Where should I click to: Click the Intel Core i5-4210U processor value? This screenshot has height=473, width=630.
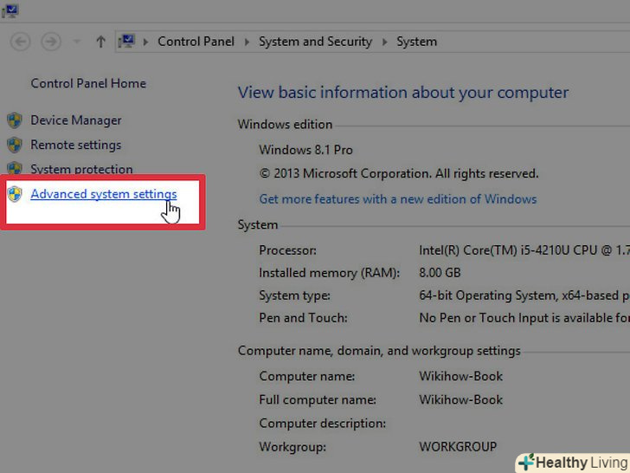pos(524,250)
